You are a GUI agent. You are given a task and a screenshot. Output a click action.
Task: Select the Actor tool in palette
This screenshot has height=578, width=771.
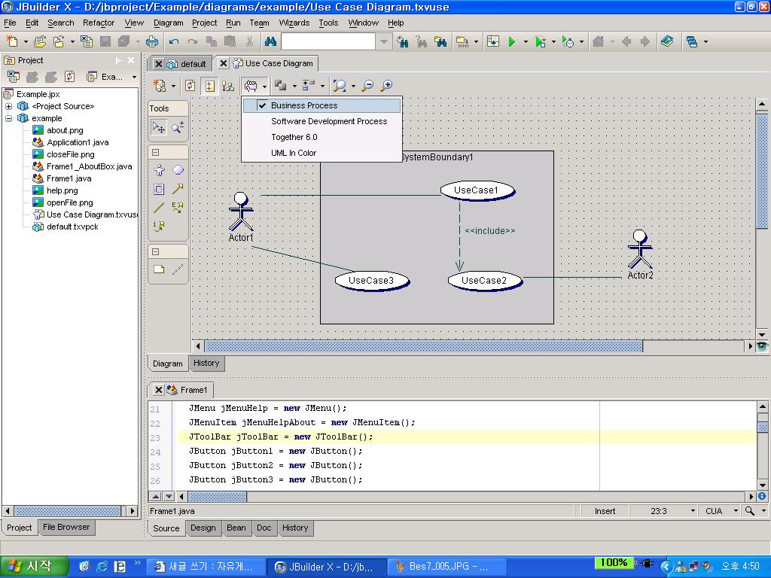159,171
